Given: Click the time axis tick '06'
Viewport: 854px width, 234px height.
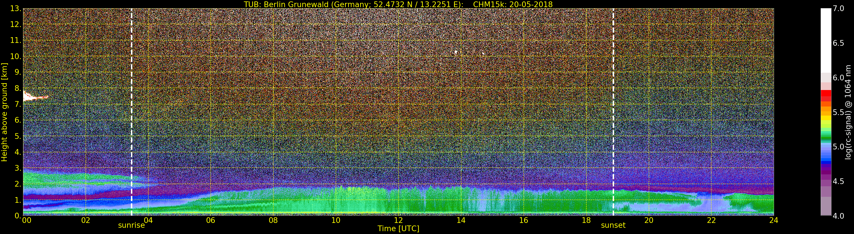Looking at the screenshot, I should click(211, 220).
